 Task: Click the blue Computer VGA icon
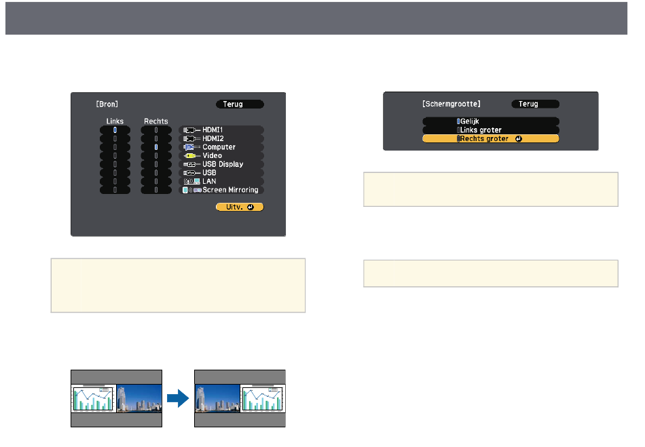click(x=191, y=147)
